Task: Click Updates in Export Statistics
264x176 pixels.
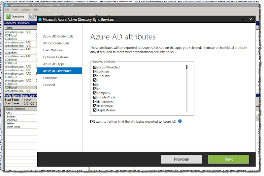Action: click(x=11, y=116)
